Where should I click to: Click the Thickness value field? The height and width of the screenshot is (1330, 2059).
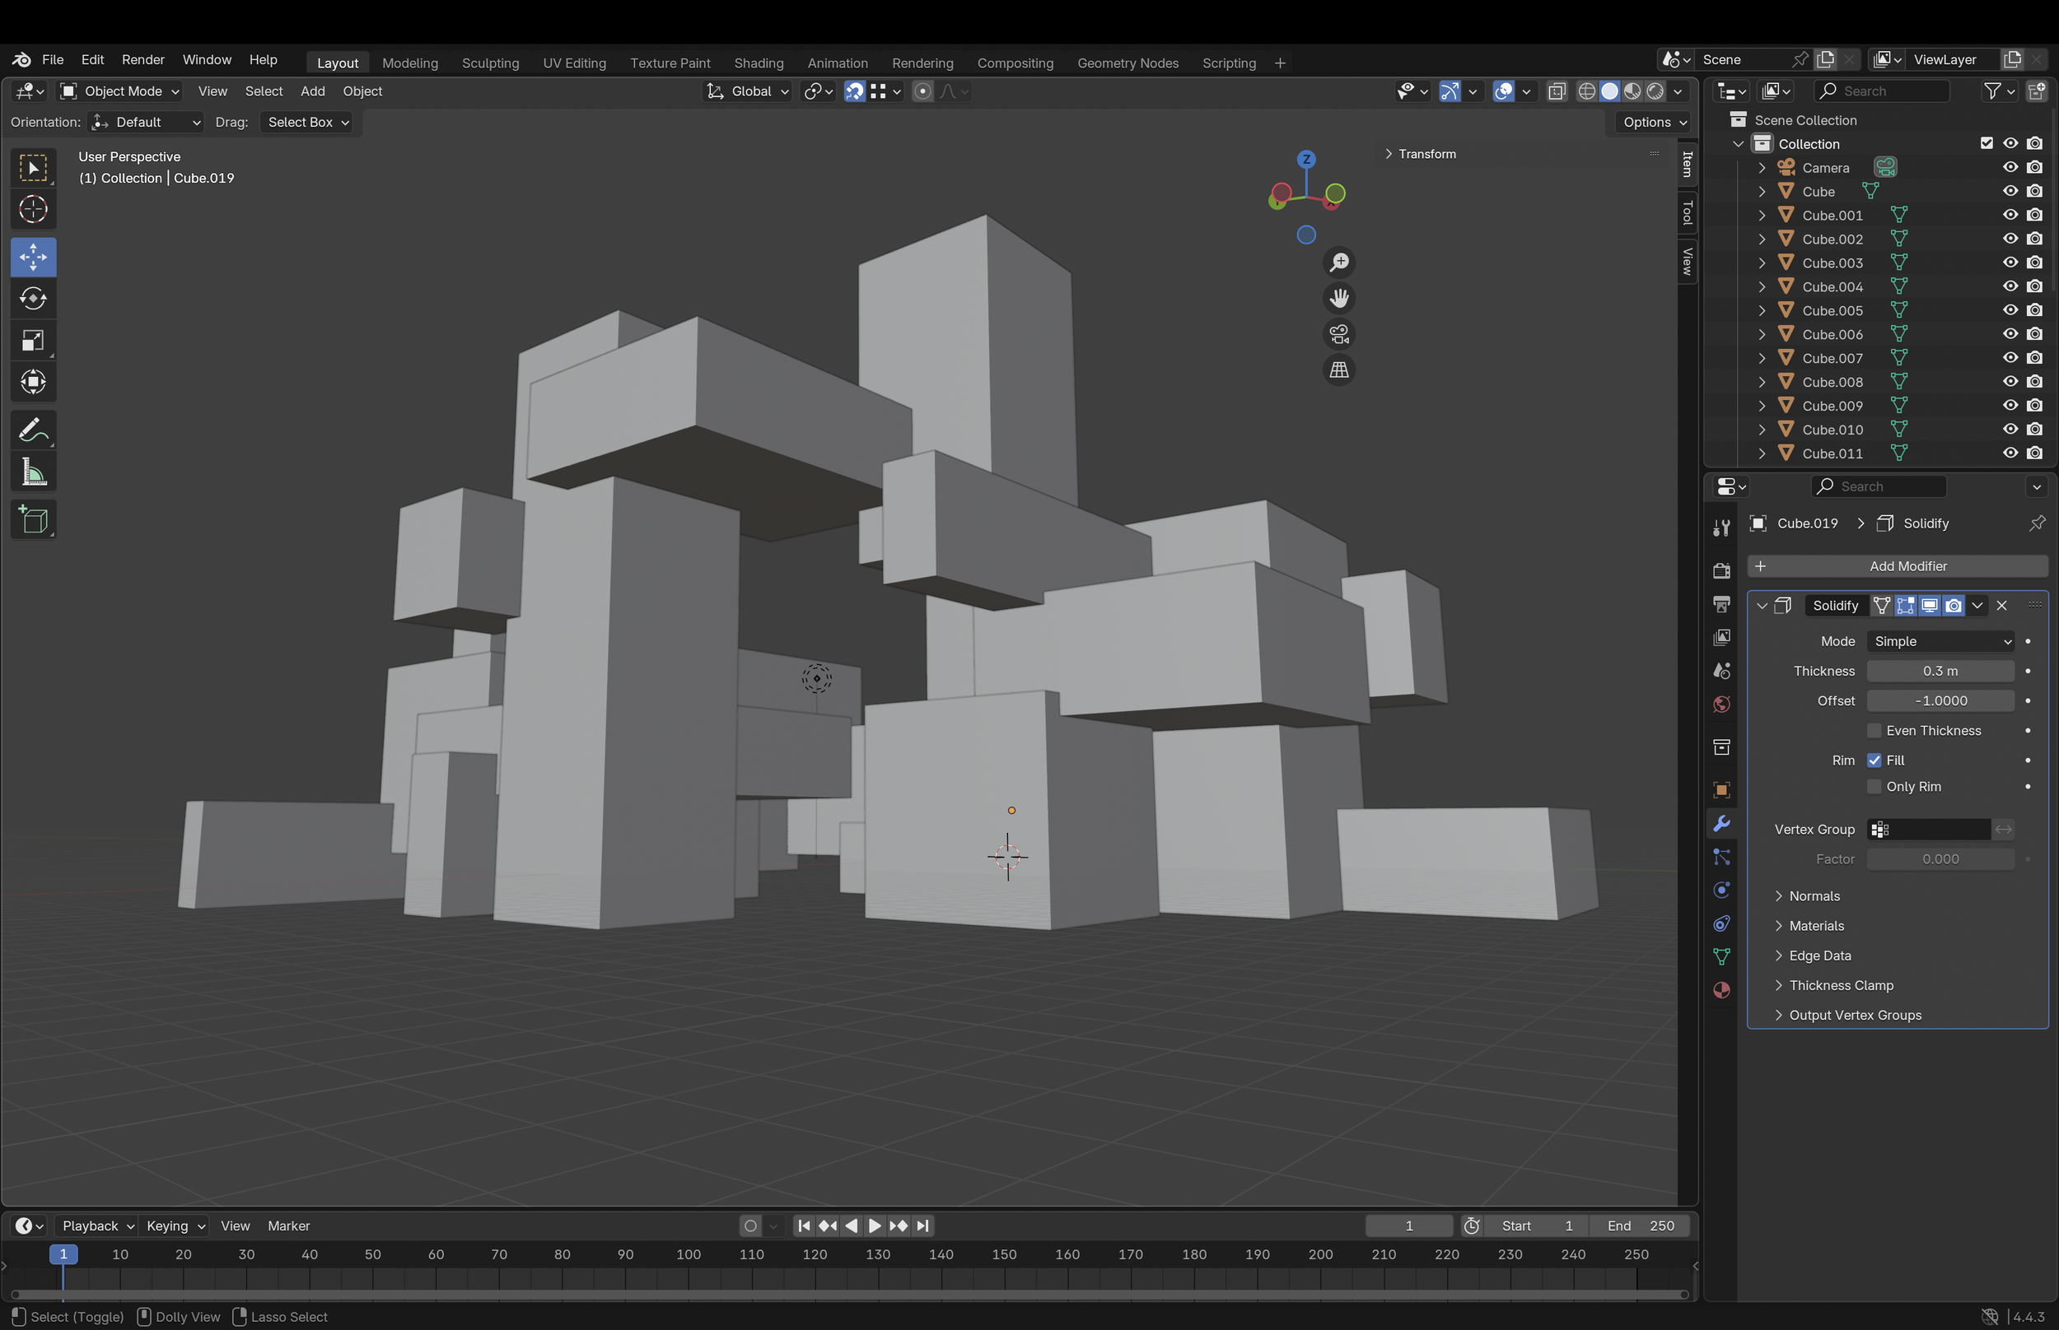click(1940, 671)
